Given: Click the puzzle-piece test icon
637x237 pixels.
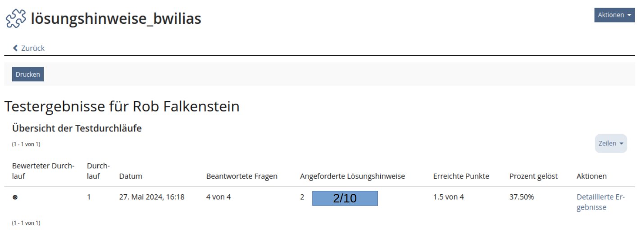Looking at the screenshot, I should [16, 19].
